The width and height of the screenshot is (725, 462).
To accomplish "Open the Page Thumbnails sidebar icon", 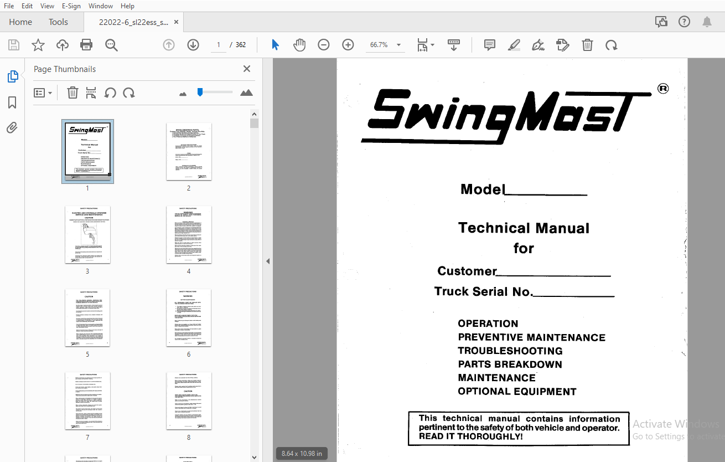I will pyautogui.click(x=13, y=77).
